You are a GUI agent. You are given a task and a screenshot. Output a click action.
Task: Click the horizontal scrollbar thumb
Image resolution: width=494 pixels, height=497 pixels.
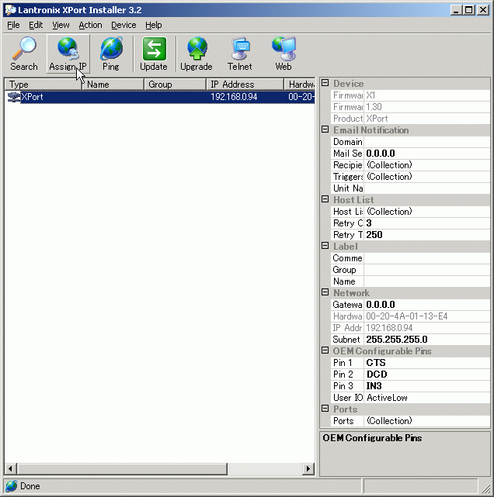pos(122,469)
